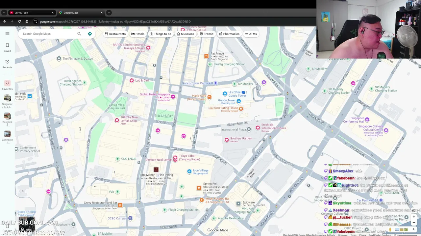Click the Tras Link Park label
Screen dimensions: 421x236
pyautogui.click(x=164, y=116)
